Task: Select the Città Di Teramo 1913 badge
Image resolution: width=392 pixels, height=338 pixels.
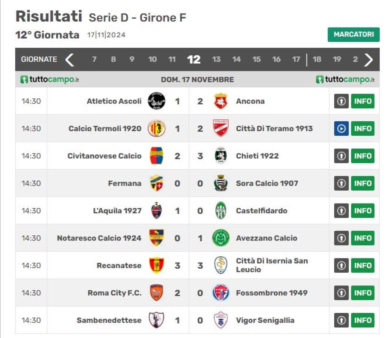Action: click(x=221, y=128)
